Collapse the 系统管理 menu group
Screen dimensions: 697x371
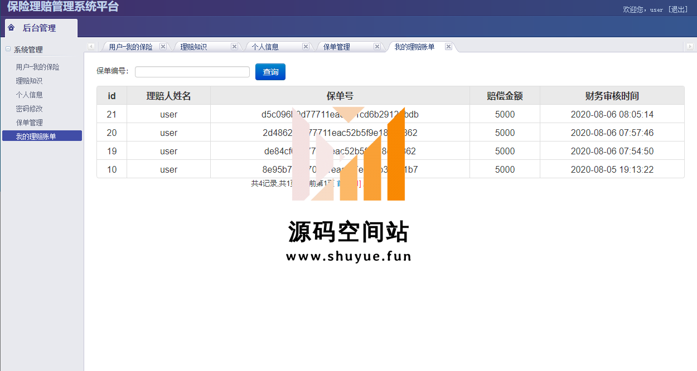coord(8,49)
